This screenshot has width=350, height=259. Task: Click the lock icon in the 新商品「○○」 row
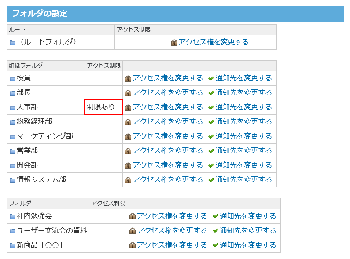click(x=132, y=245)
